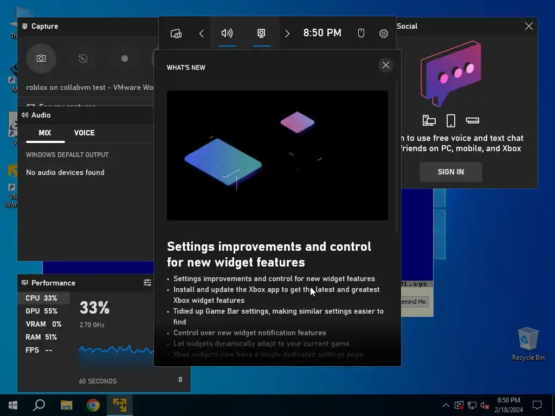
Task: Open the Recycle Bin desktop icon
Action: [x=528, y=344]
